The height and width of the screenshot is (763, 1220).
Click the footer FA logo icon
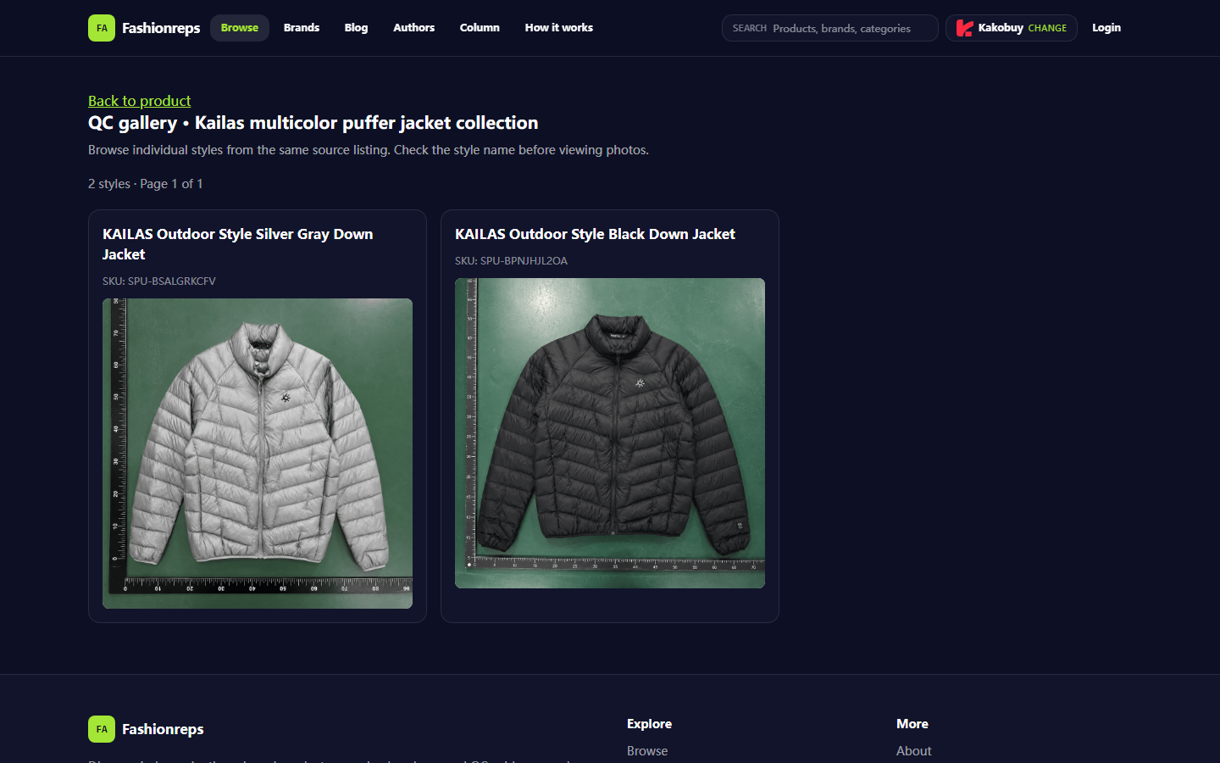[102, 729]
